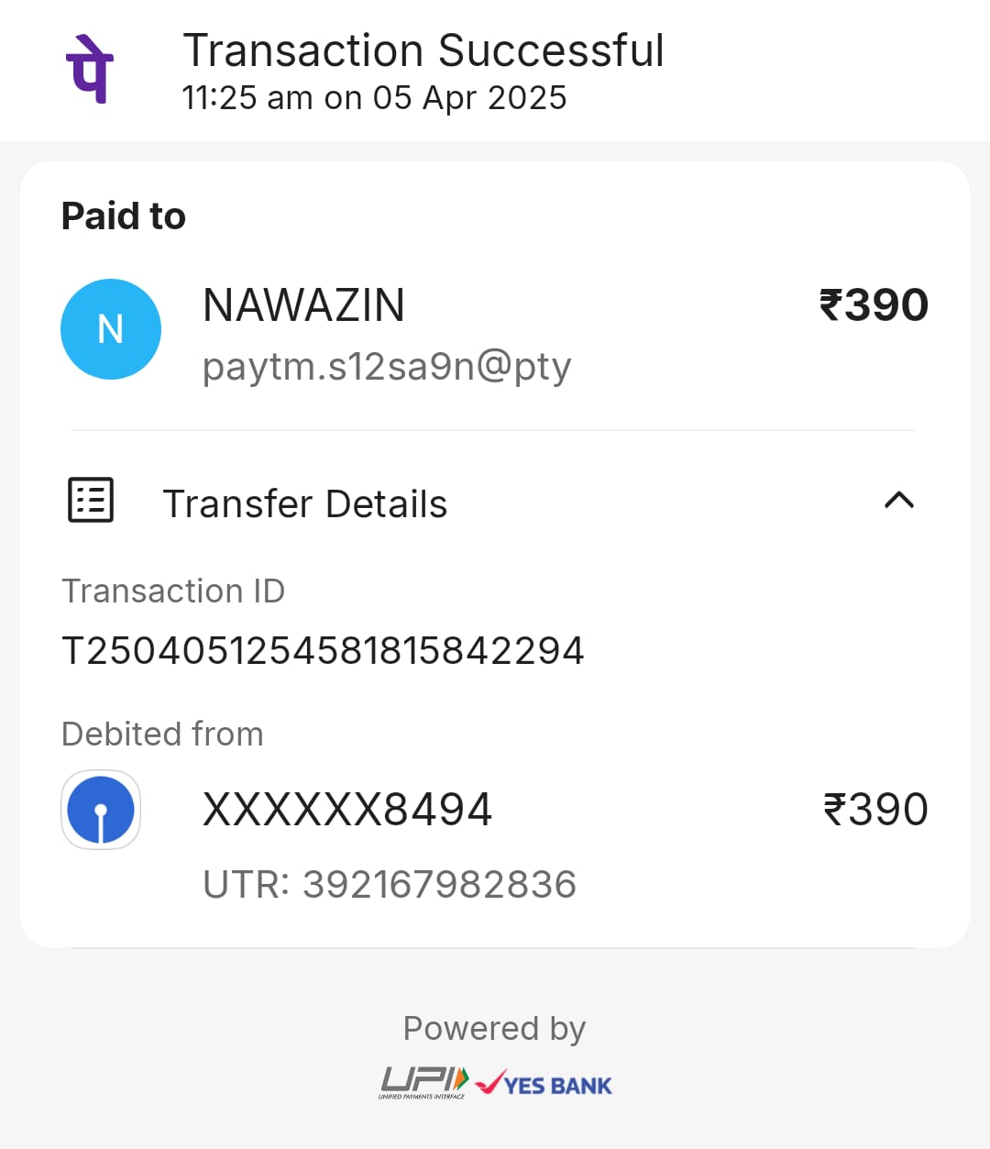
Task: Click the UPI logo at the bottom
Action: pyautogui.click(x=423, y=1083)
